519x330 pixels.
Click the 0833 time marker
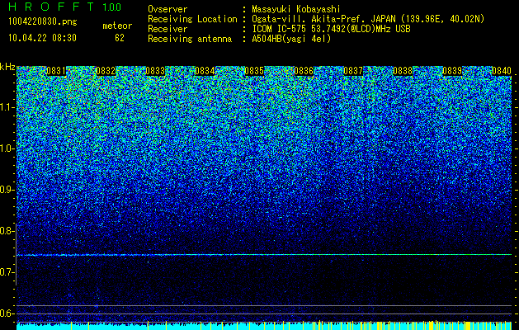[x=155, y=71]
